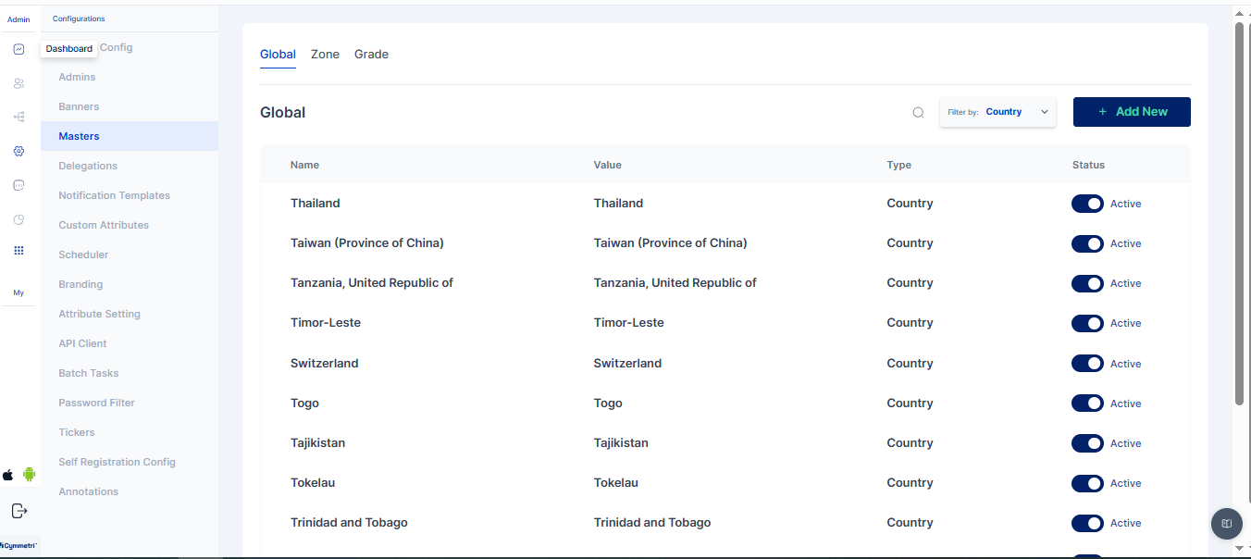Click Tajikistan in the Name column
The height and width of the screenshot is (559, 1251).
pyautogui.click(x=317, y=443)
